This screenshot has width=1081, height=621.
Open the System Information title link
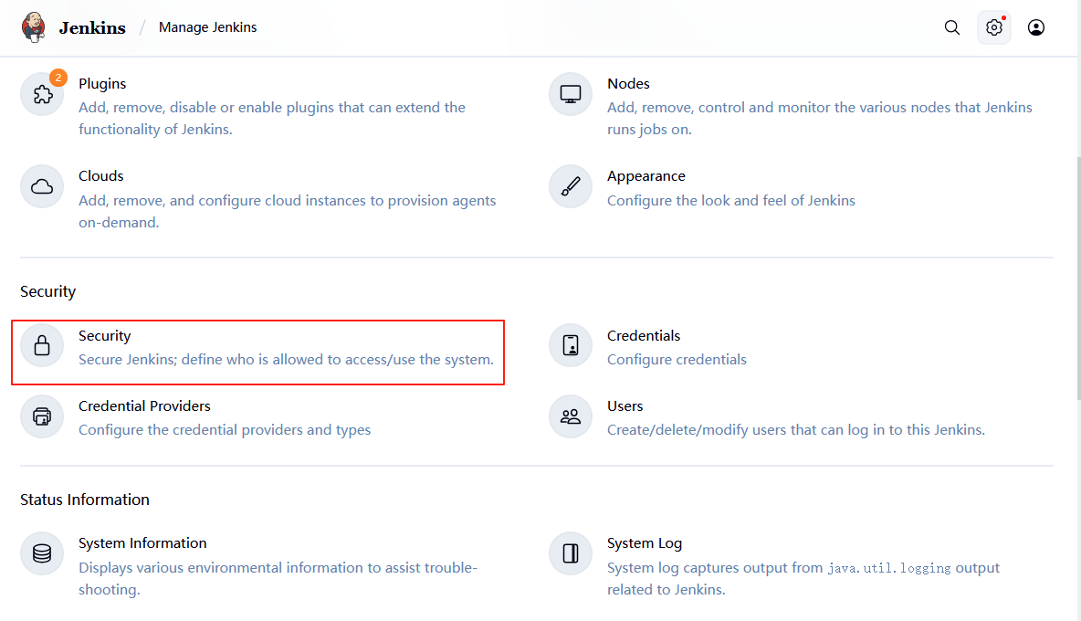click(x=142, y=543)
